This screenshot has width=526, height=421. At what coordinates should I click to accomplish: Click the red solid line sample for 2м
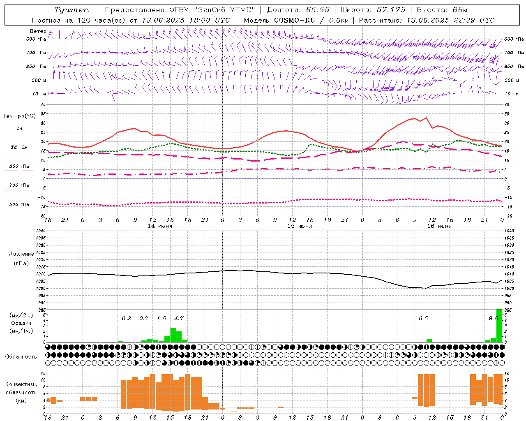(19, 133)
